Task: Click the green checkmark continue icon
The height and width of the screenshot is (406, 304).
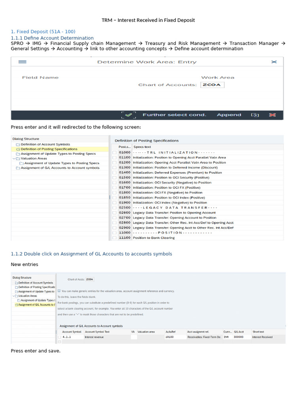Action: point(129,115)
